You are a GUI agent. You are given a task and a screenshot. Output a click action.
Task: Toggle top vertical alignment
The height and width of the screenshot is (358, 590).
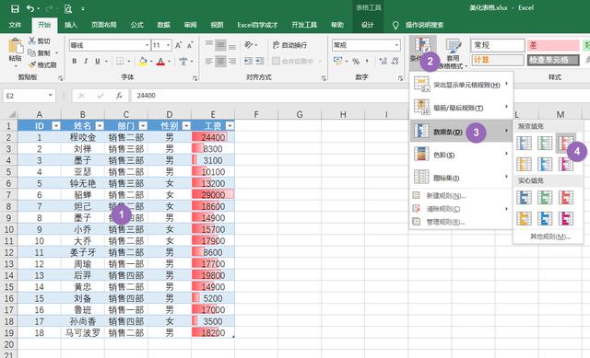[x=209, y=43]
